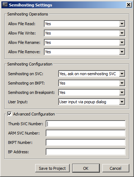134x177 pixels.
Task: Select the BKPT Number text field
Action: pyautogui.click(x=86, y=142)
